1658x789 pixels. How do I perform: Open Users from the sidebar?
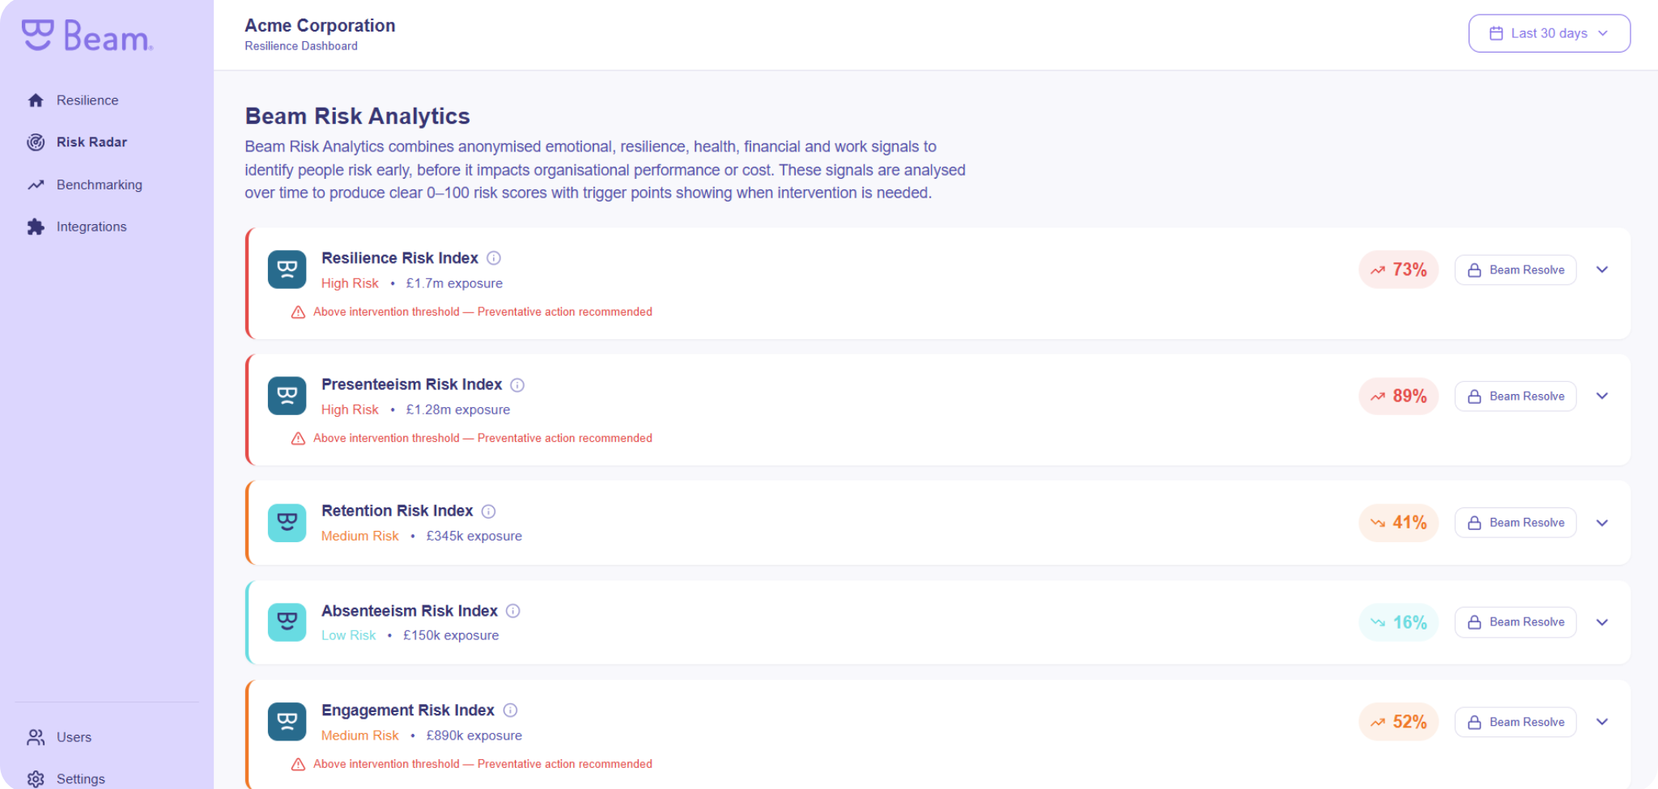click(x=74, y=737)
